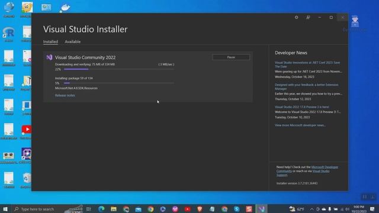Open the notification center icon

[372, 209]
